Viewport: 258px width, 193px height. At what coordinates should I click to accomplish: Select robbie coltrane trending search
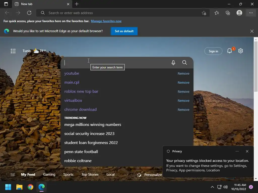78,161
